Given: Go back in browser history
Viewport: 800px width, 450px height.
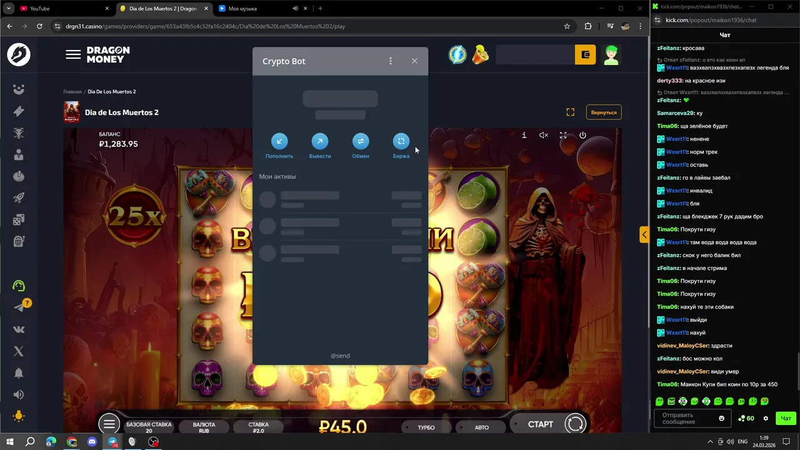Looking at the screenshot, I should 9,26.
